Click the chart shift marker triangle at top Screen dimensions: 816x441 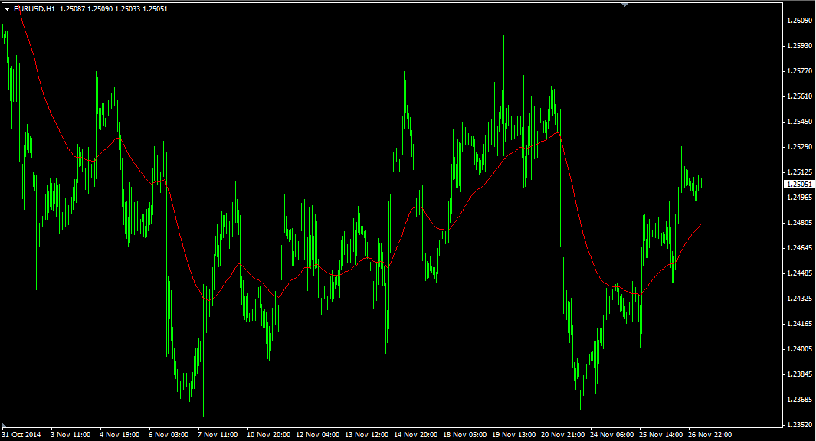625,5
